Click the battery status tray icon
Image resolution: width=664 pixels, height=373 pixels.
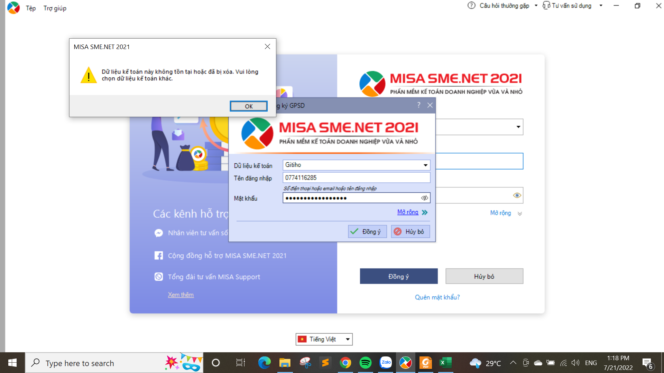(x=551, y=363)
